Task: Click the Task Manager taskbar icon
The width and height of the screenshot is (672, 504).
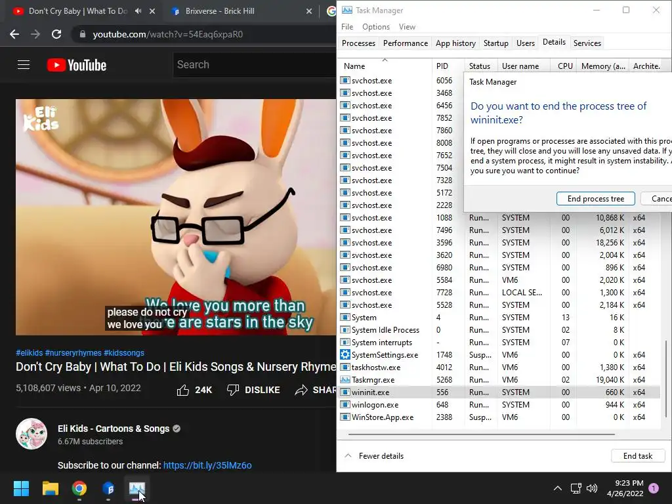Action: pyautogui.click(x=137, y=488)
